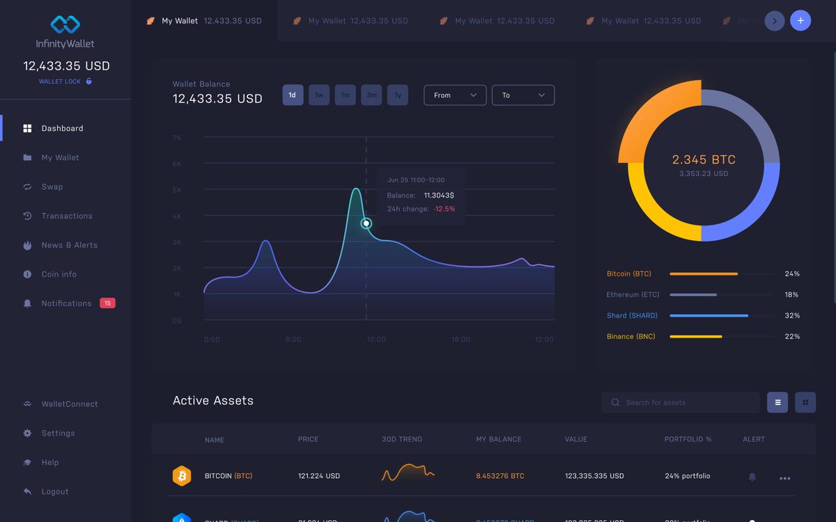Open the Help link in the sidebar
The width and height of the screenshot is (836, 522).
(50, 462)
